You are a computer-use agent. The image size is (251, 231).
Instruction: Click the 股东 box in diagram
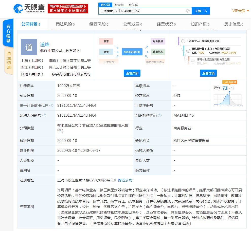click(x=106, y=41)
